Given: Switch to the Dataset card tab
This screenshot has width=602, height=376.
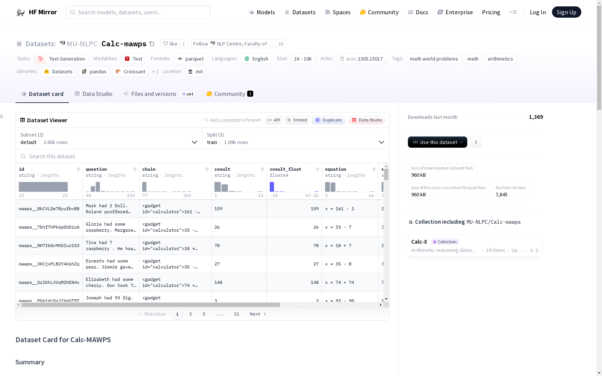Looking at the screenshot, I should 42,94.
